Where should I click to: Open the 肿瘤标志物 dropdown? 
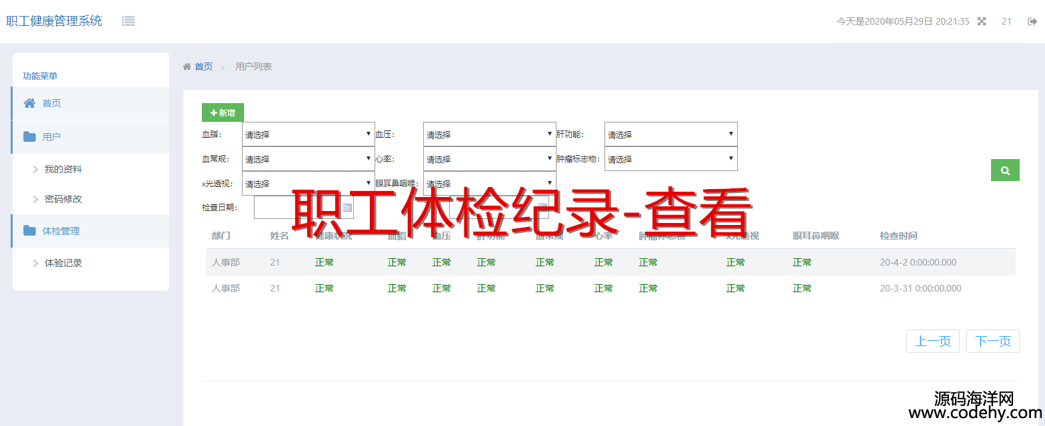[670, 159]
